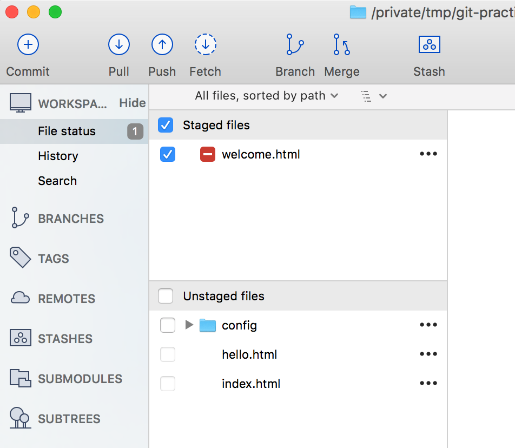Viewport: 515px width, 448px height.
Task: Open actions menu for index.html
Action: [428, 383]
